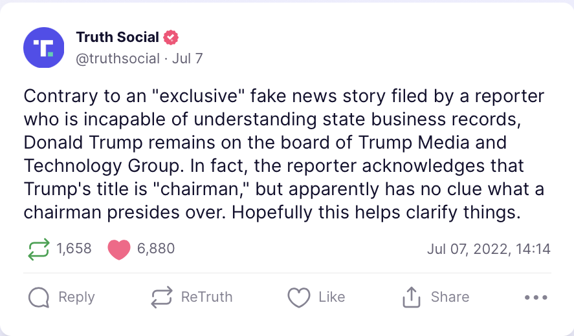Click the Jul 7 post date link
This screenshot has width=574, height=336.
pyautogui.click(x=188, y=59)
